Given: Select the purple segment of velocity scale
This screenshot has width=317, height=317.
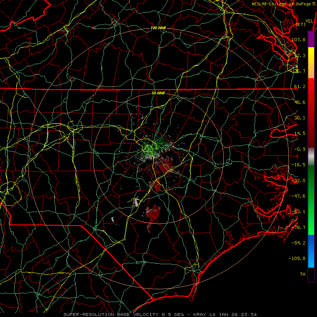Looking at the screenshot, I should (311, 39).
